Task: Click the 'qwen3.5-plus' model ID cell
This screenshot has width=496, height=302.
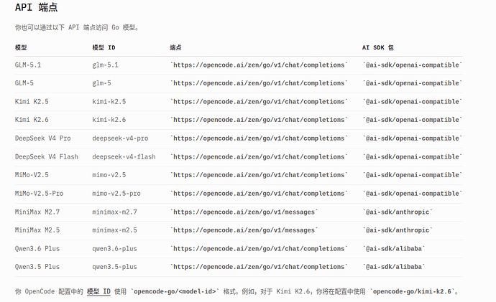Action: click(x=114, y=267)
